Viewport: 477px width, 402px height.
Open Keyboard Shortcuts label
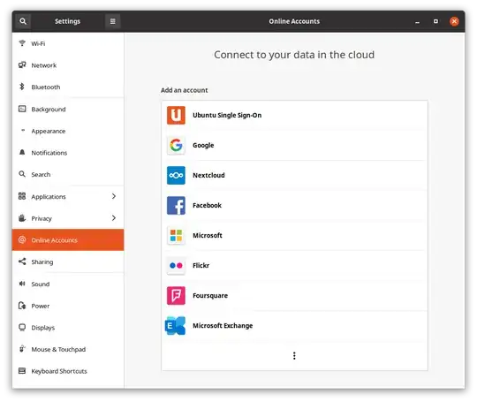pyautogui.click(x=59, y=371)
